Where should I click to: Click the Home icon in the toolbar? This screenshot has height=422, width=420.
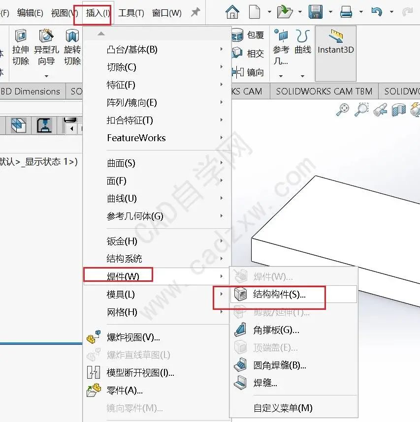pyautogui.click(x=232, y=12)
